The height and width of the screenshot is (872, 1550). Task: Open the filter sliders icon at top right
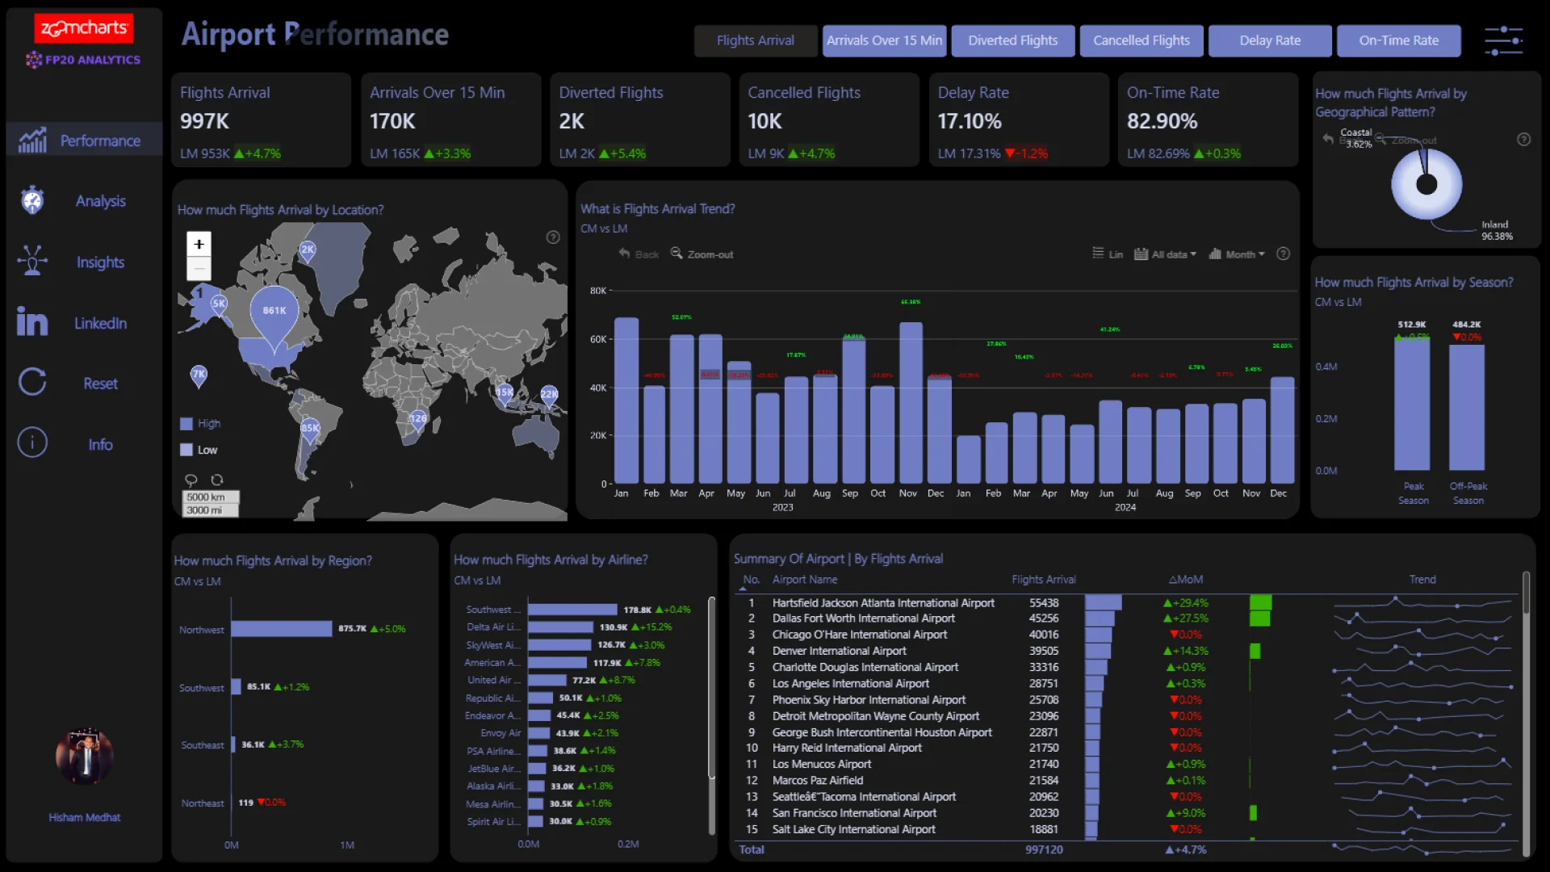pyautogui.click(x=1503, y=40)
